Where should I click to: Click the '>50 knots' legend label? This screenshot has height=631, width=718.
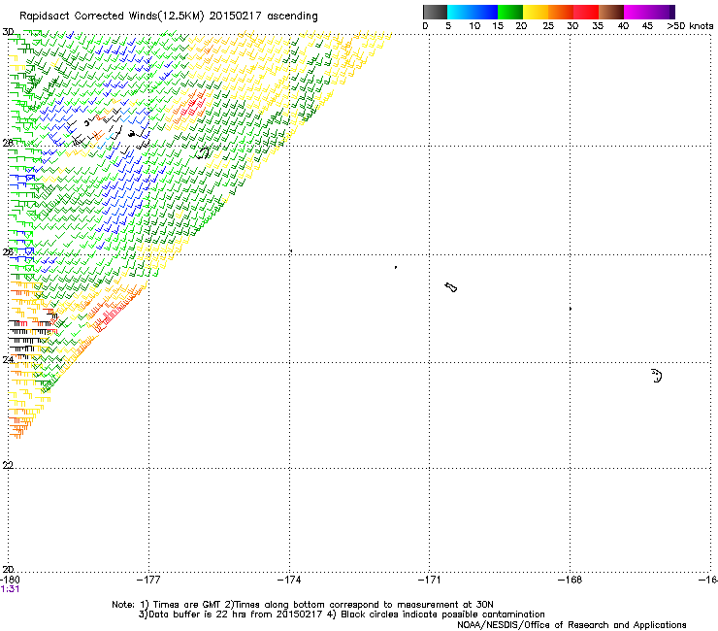point(690,26)
